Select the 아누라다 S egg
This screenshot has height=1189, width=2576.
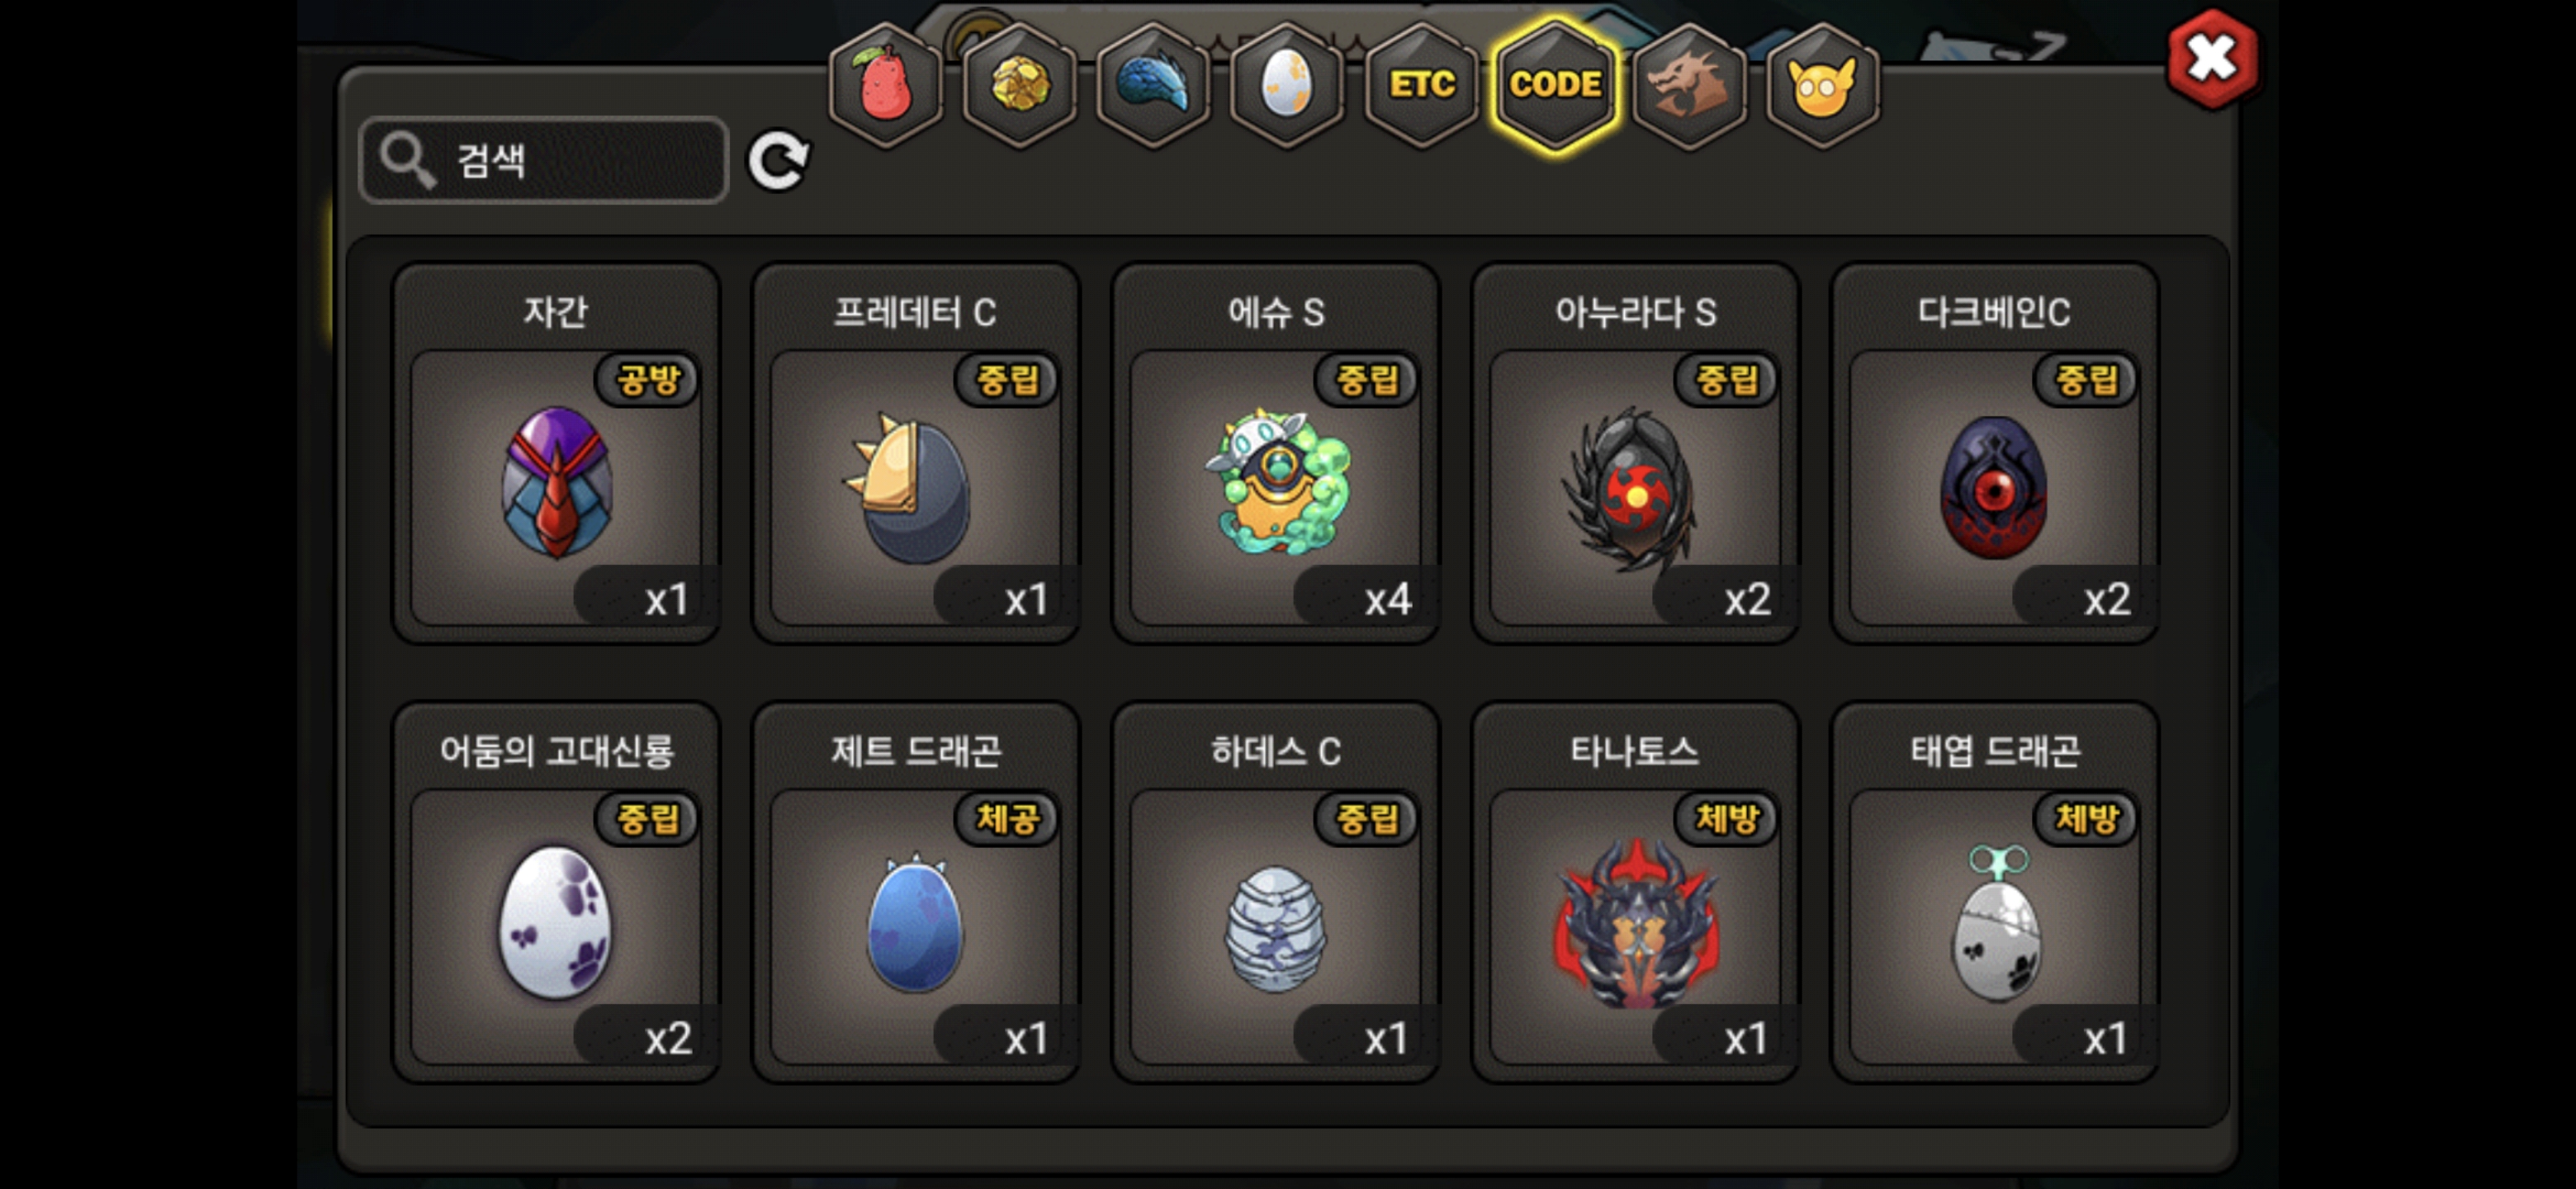tap(1635, 453)
